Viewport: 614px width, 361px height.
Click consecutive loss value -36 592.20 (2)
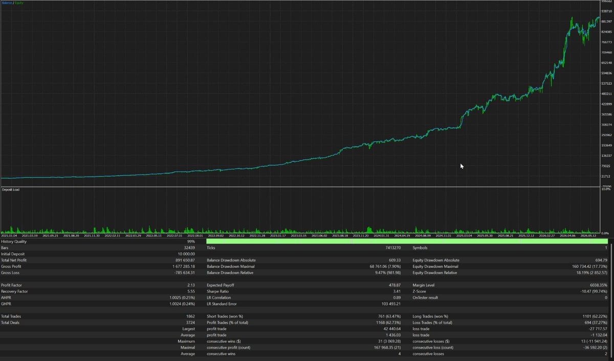(x=594, y=347)
